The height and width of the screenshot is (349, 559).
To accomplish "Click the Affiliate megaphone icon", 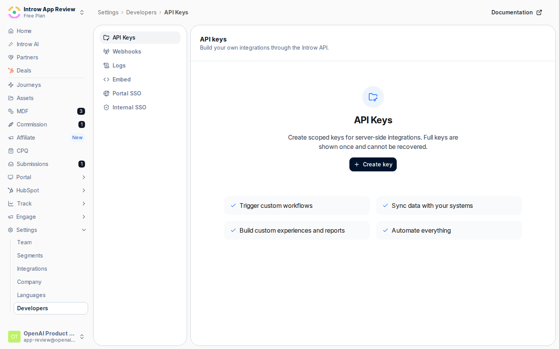I will click(x=11, y=138).
